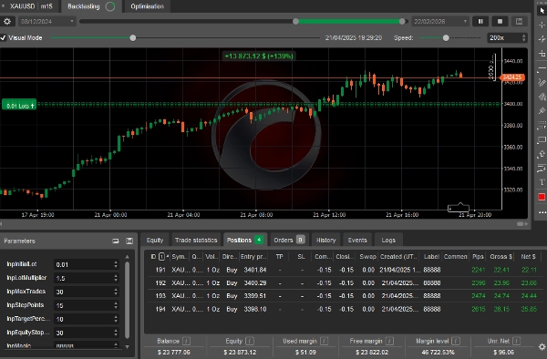Screen dimensions: 547x359
Task: Open more drawing tools ellipsis
Action: [x=542, y=212]
